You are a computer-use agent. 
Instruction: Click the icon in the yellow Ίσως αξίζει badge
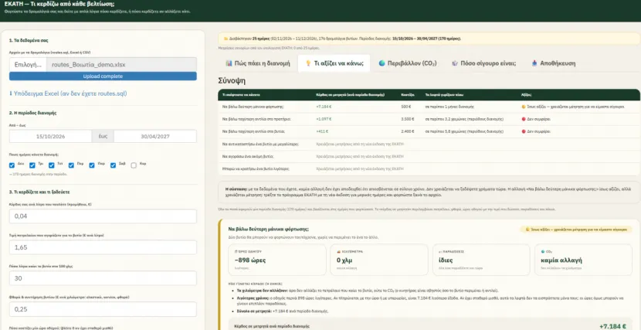(527, 230)
